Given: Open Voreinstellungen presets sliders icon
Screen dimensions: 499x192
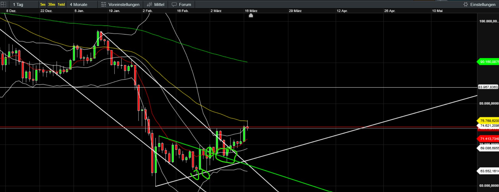Looking at the screenshot, I should (104, 4).
